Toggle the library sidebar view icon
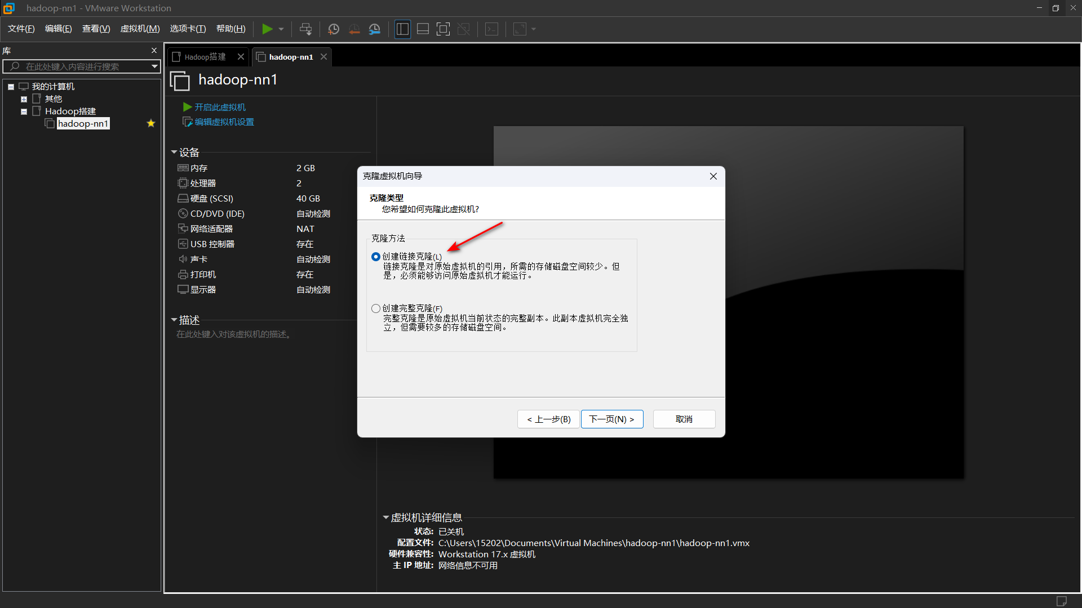 click(x=402, y=29)
